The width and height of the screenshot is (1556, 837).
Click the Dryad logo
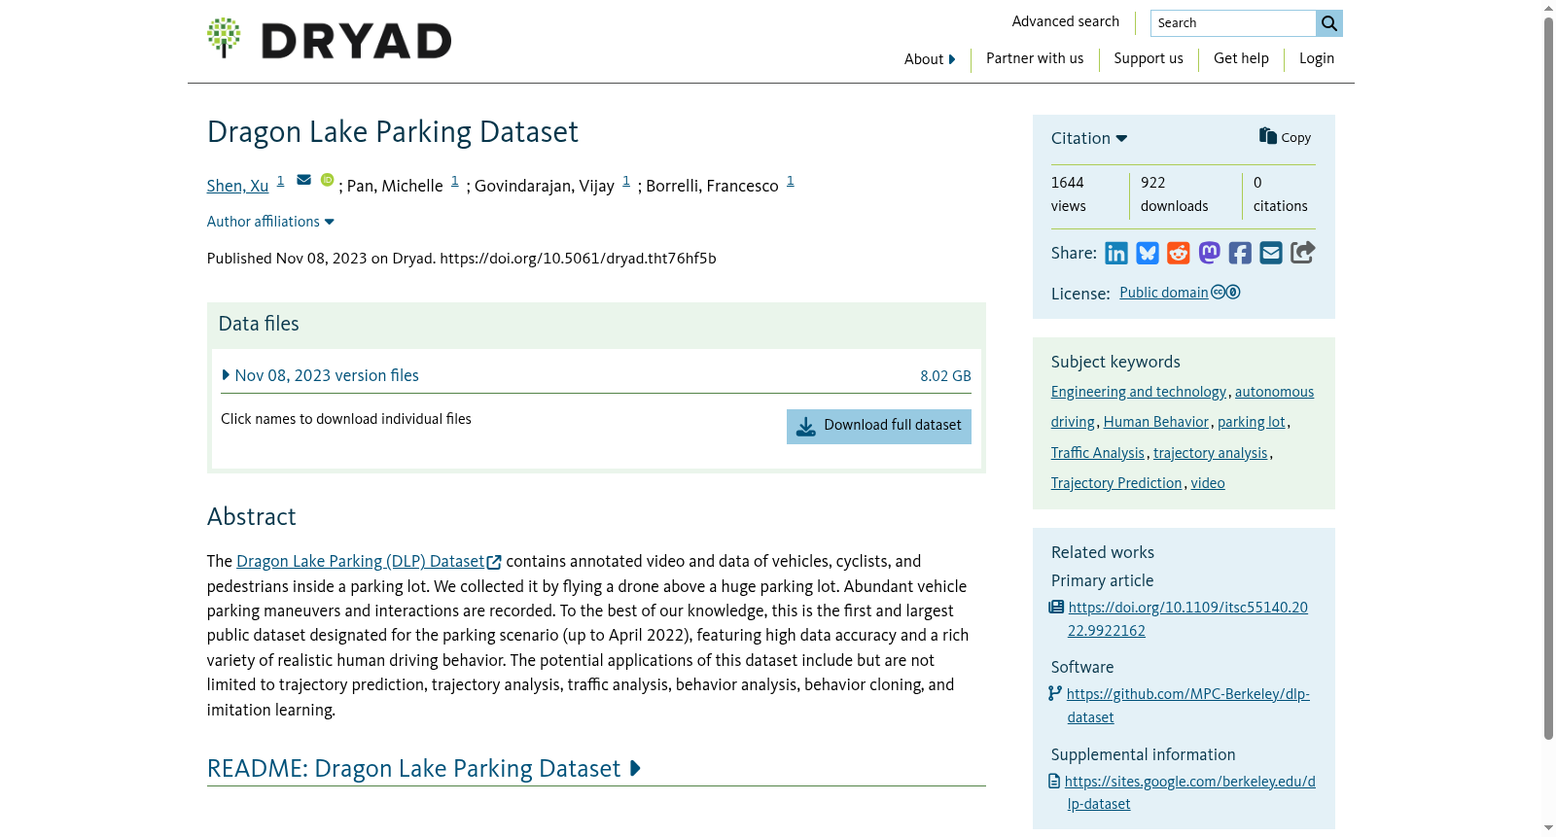pyautogui.click(x=329, y=39)
